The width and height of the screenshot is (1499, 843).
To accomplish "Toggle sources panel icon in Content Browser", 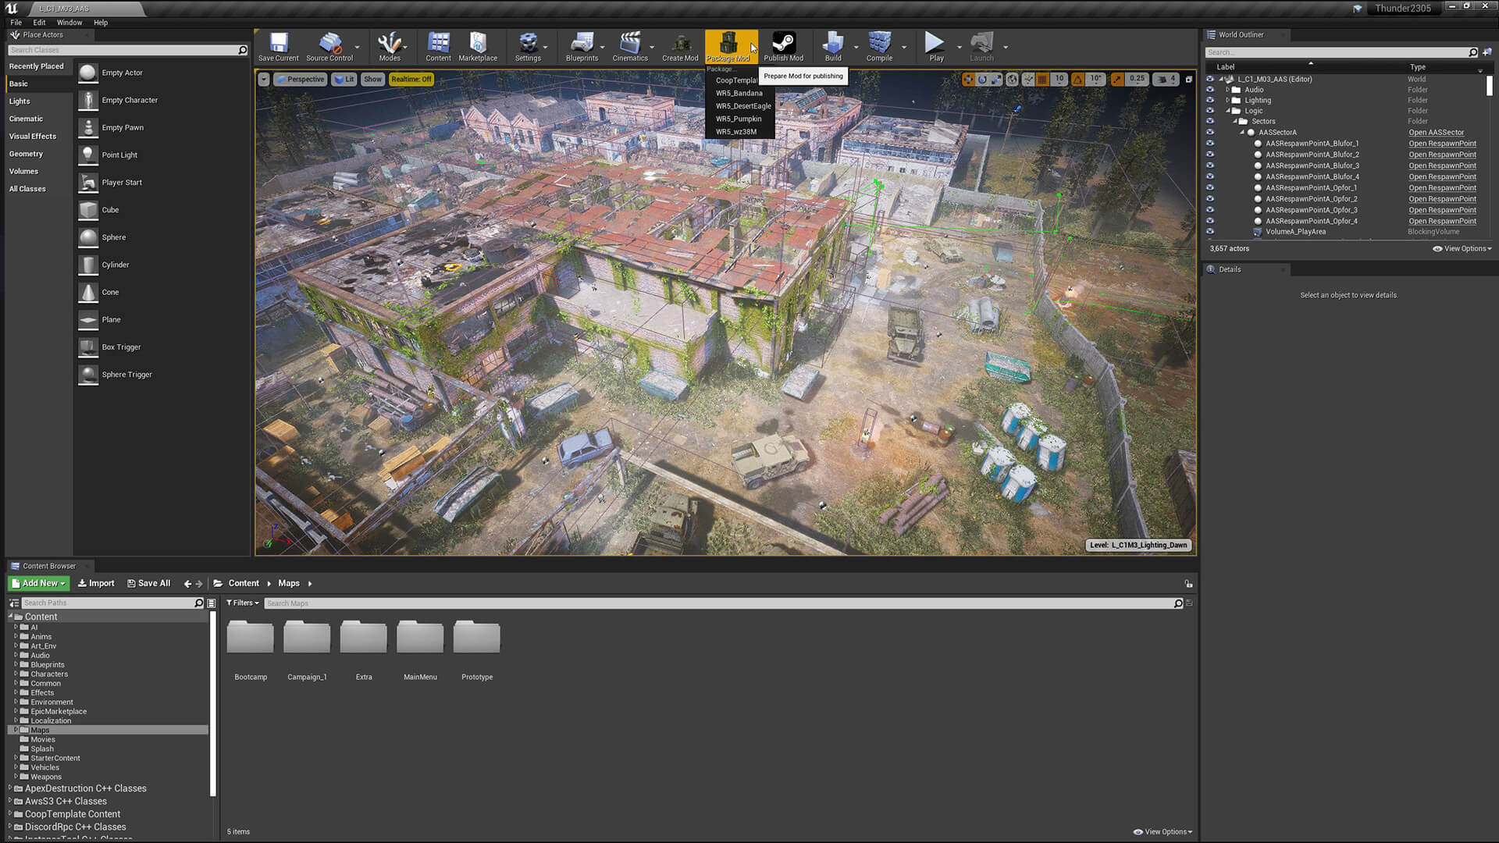I will [14, 603].
